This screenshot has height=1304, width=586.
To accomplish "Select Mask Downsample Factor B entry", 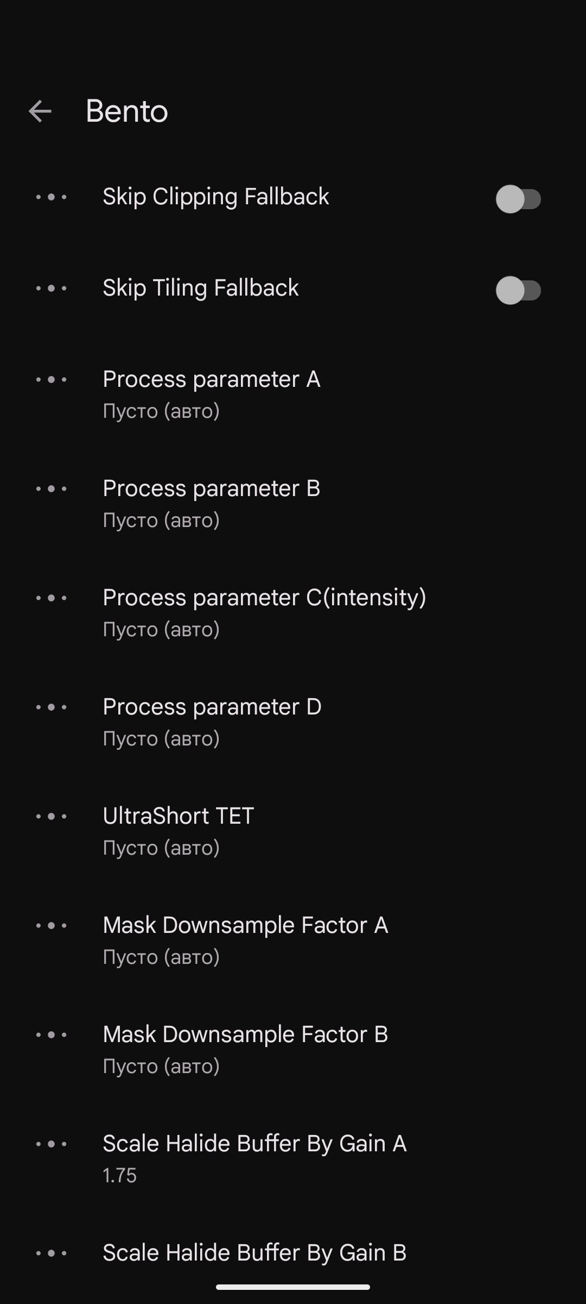I will (x=293, y=1050).
